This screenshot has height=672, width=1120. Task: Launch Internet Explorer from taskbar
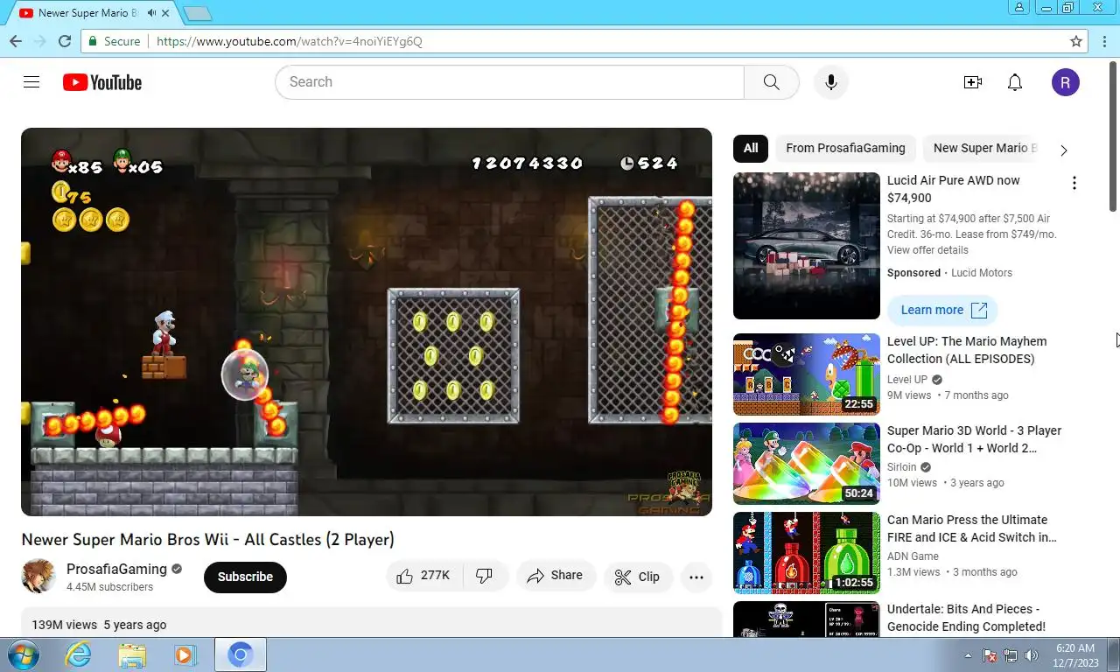pyautogui.click(x=78, y=654)
